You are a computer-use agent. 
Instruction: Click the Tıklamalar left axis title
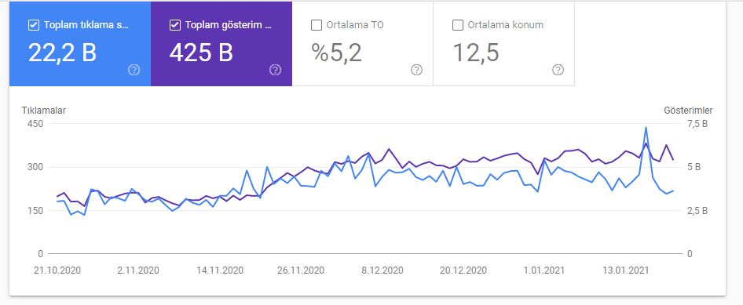(44, 111)
